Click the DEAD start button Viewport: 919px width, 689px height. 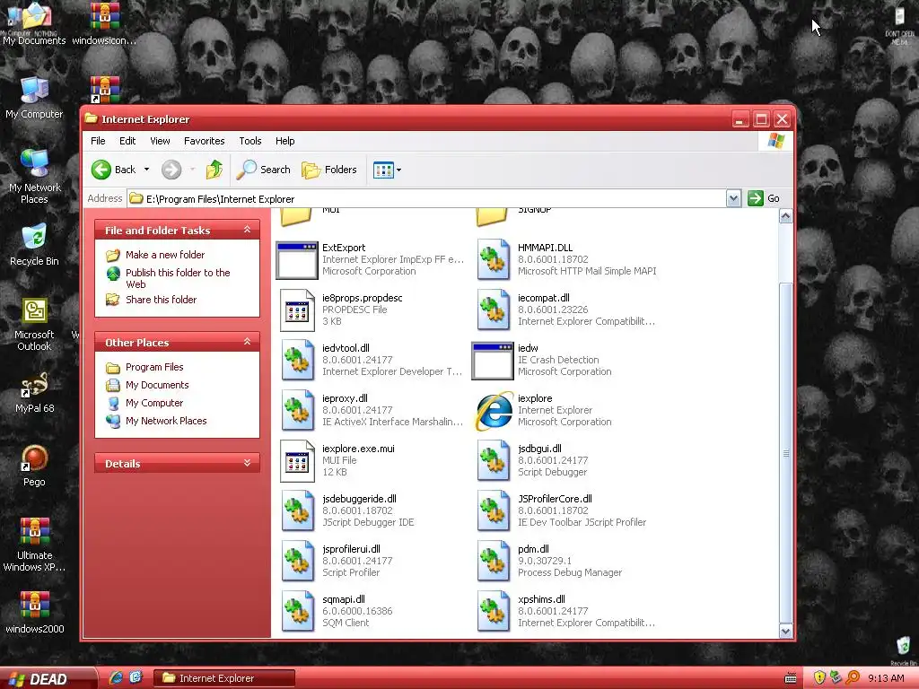point(47,678)
